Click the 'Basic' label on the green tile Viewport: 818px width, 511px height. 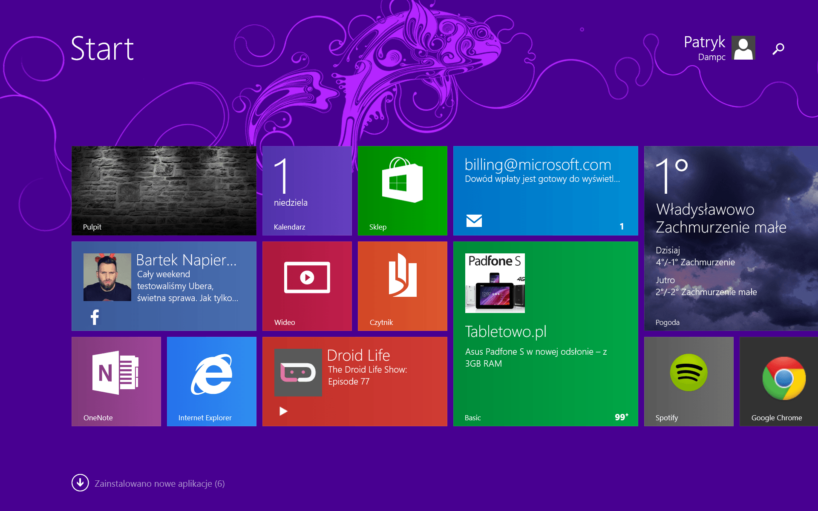point(473,418)
